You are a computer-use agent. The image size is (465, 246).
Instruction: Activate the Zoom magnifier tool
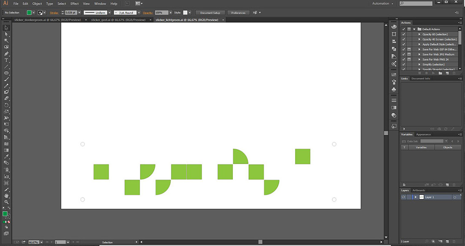(x=6, y=202)
